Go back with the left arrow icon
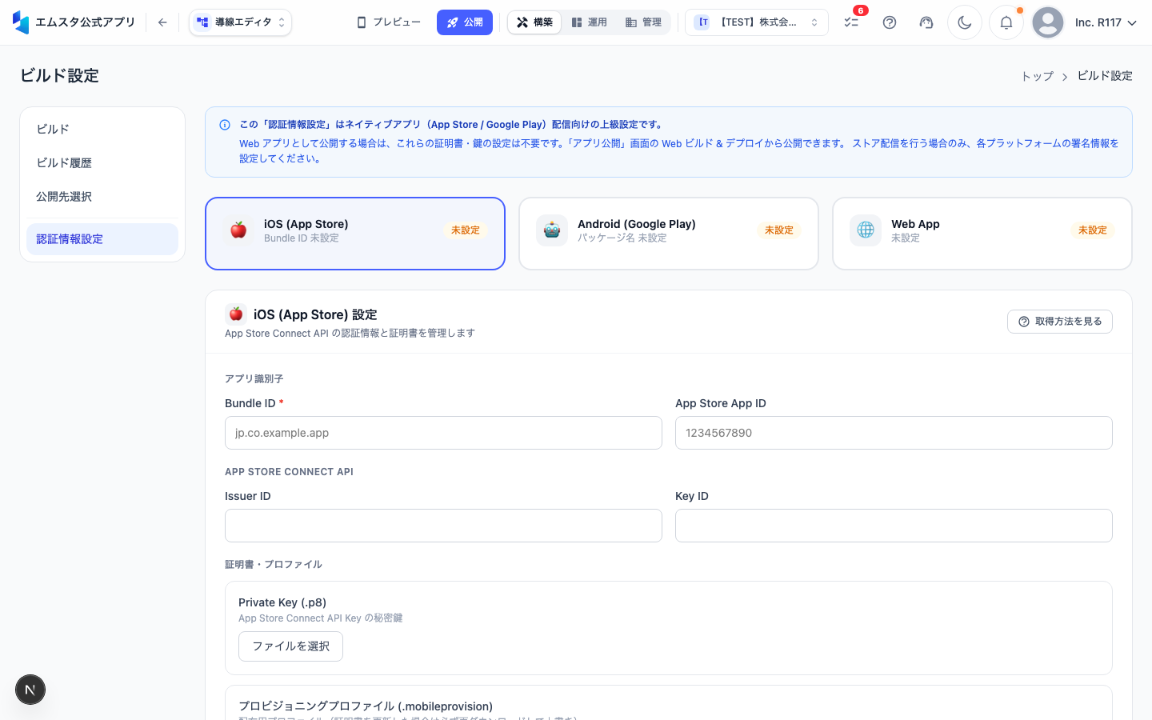Screen dimensions: 1152x720 pyautogui.click(x=162, y=22)
